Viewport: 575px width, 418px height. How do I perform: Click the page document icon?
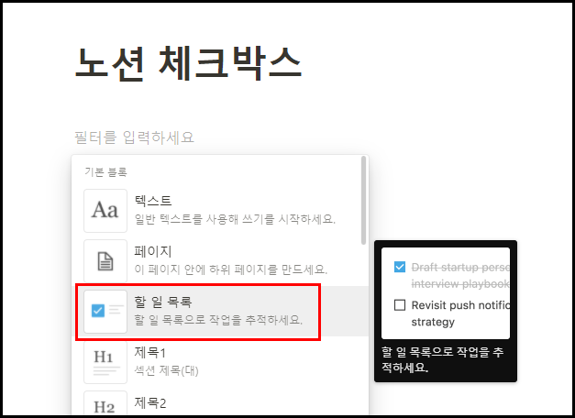pyautogui.click(x=105, y=261)
